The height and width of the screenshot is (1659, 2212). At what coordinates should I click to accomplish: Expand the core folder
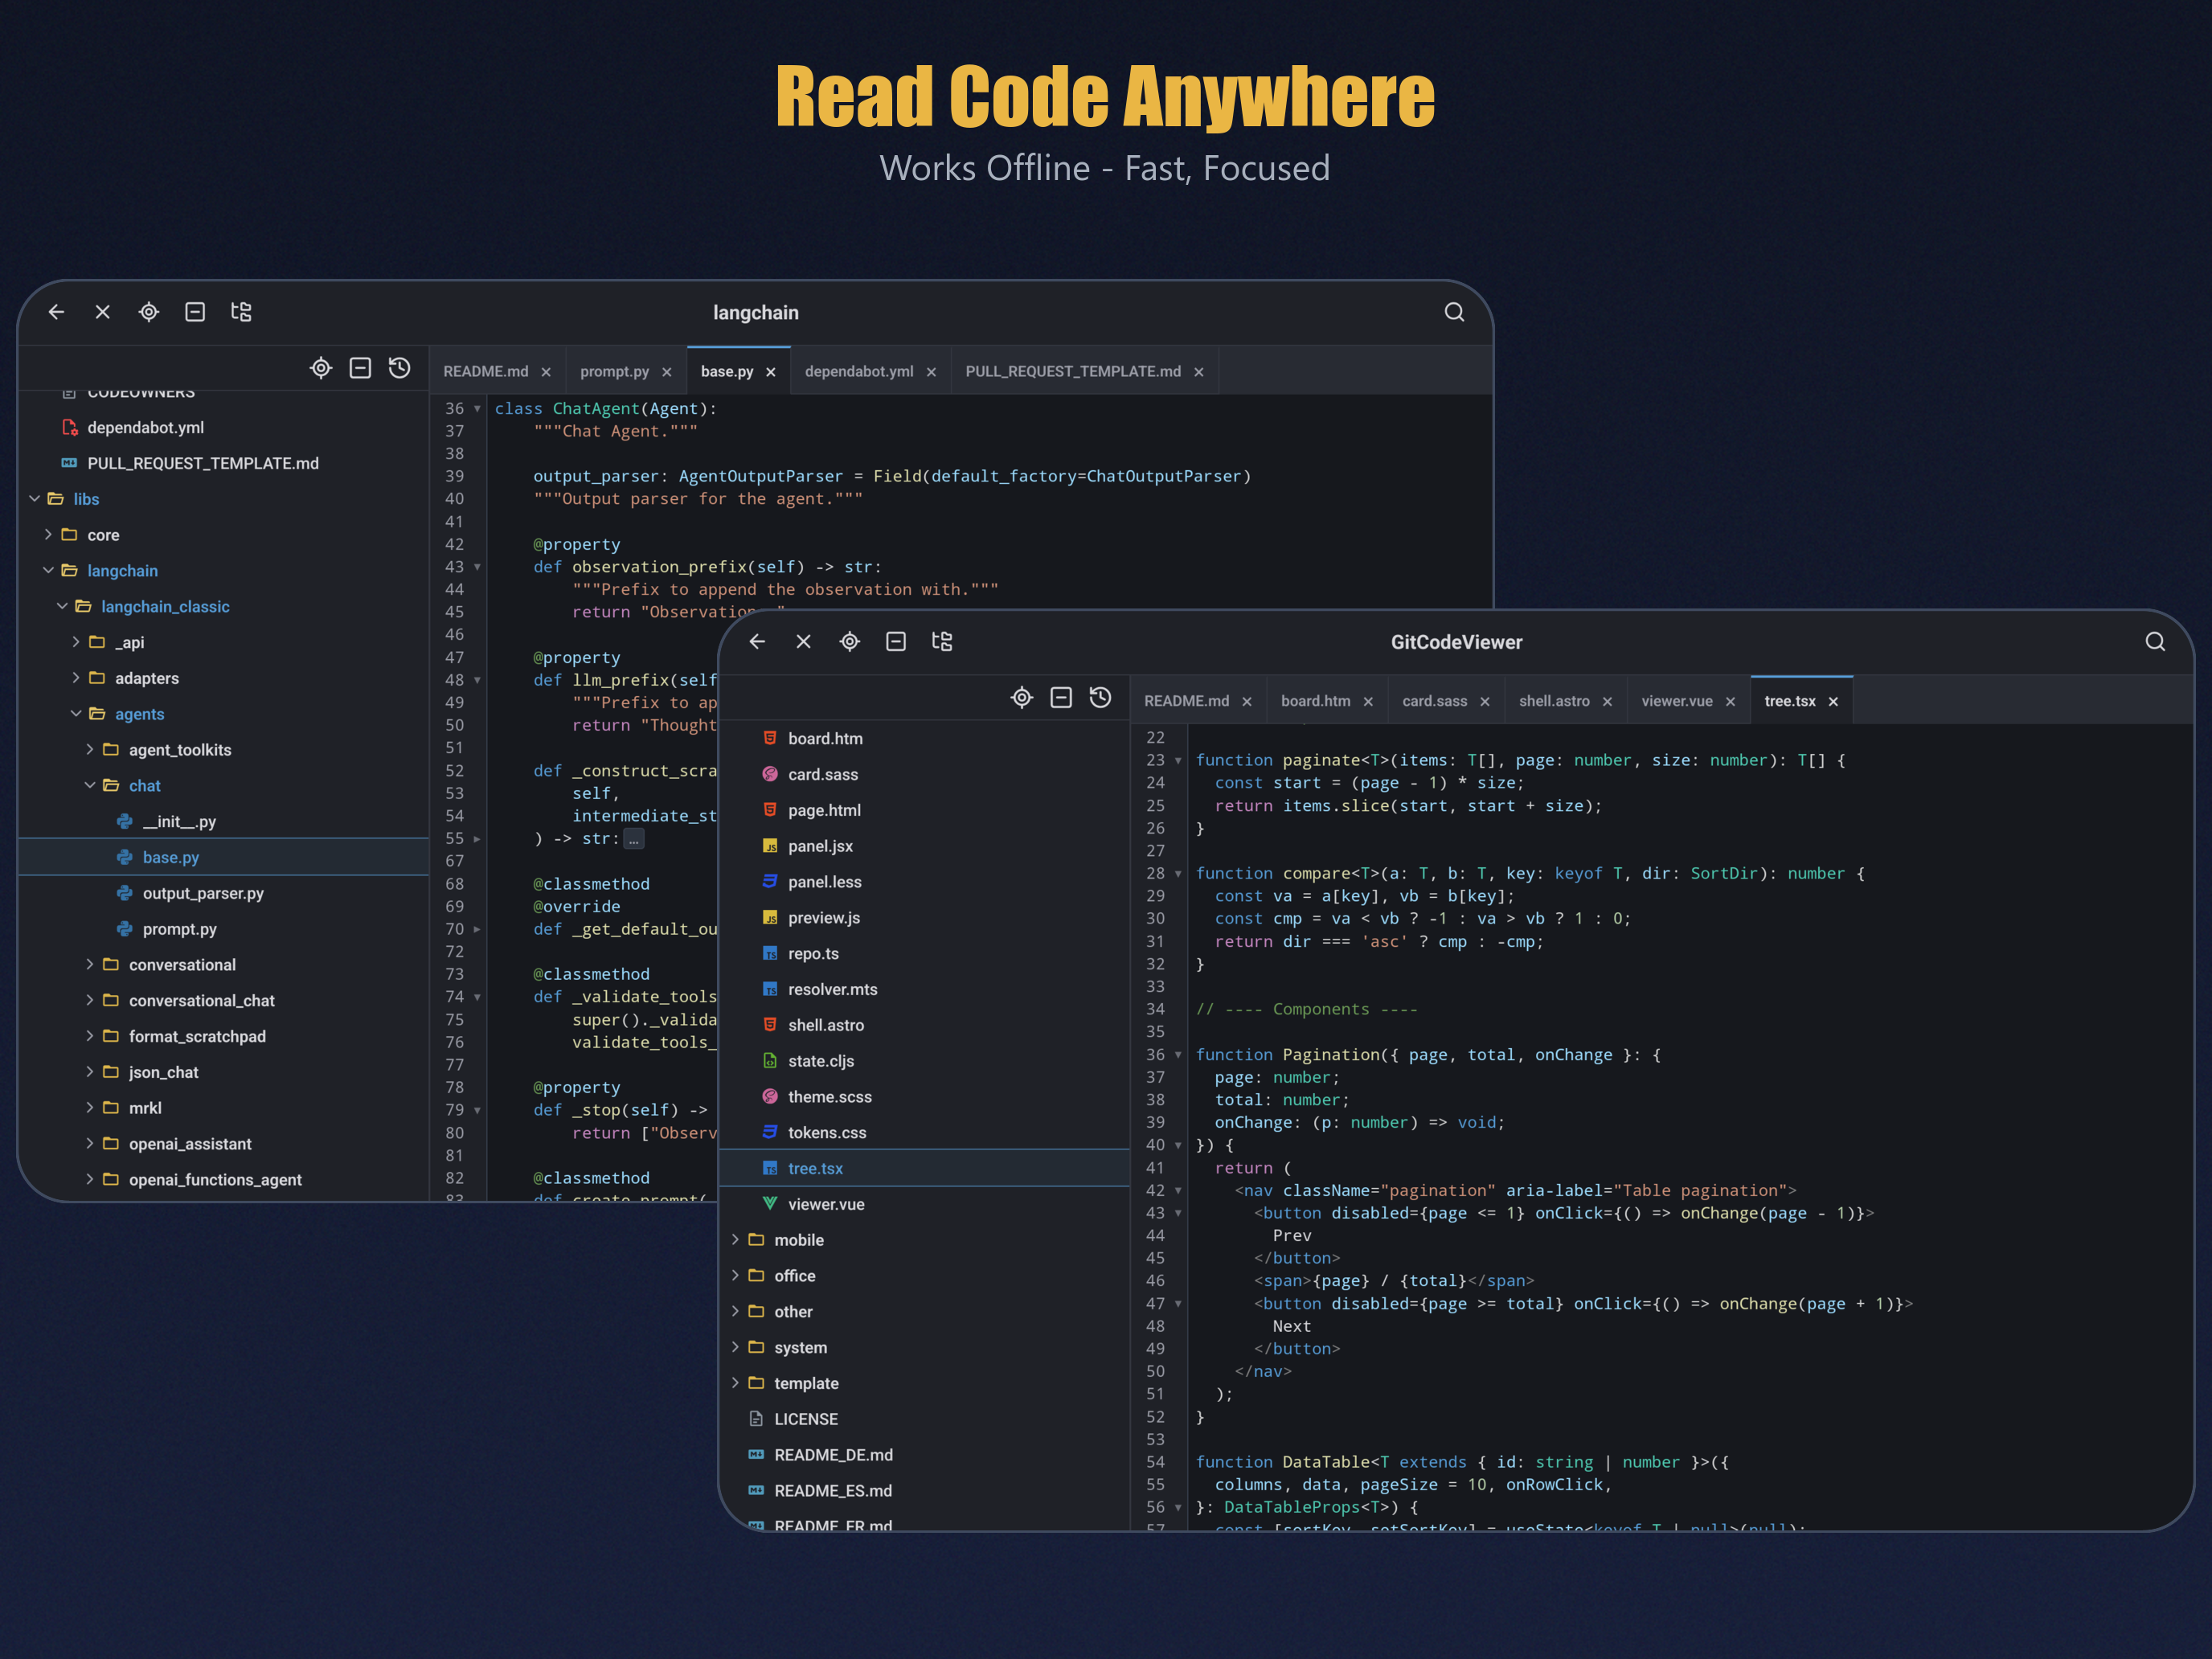pyautogui.click(x=48, y=534)
